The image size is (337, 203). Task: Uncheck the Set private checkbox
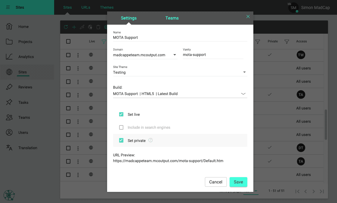pyautogui.click(x=121, y=140)
